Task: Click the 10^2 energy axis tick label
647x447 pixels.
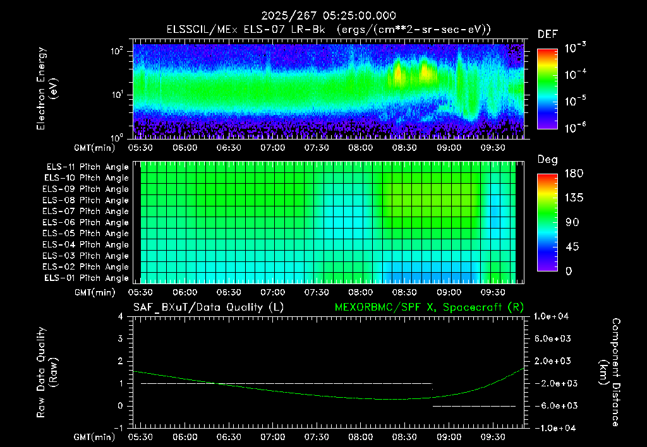Action: (117, 51)
